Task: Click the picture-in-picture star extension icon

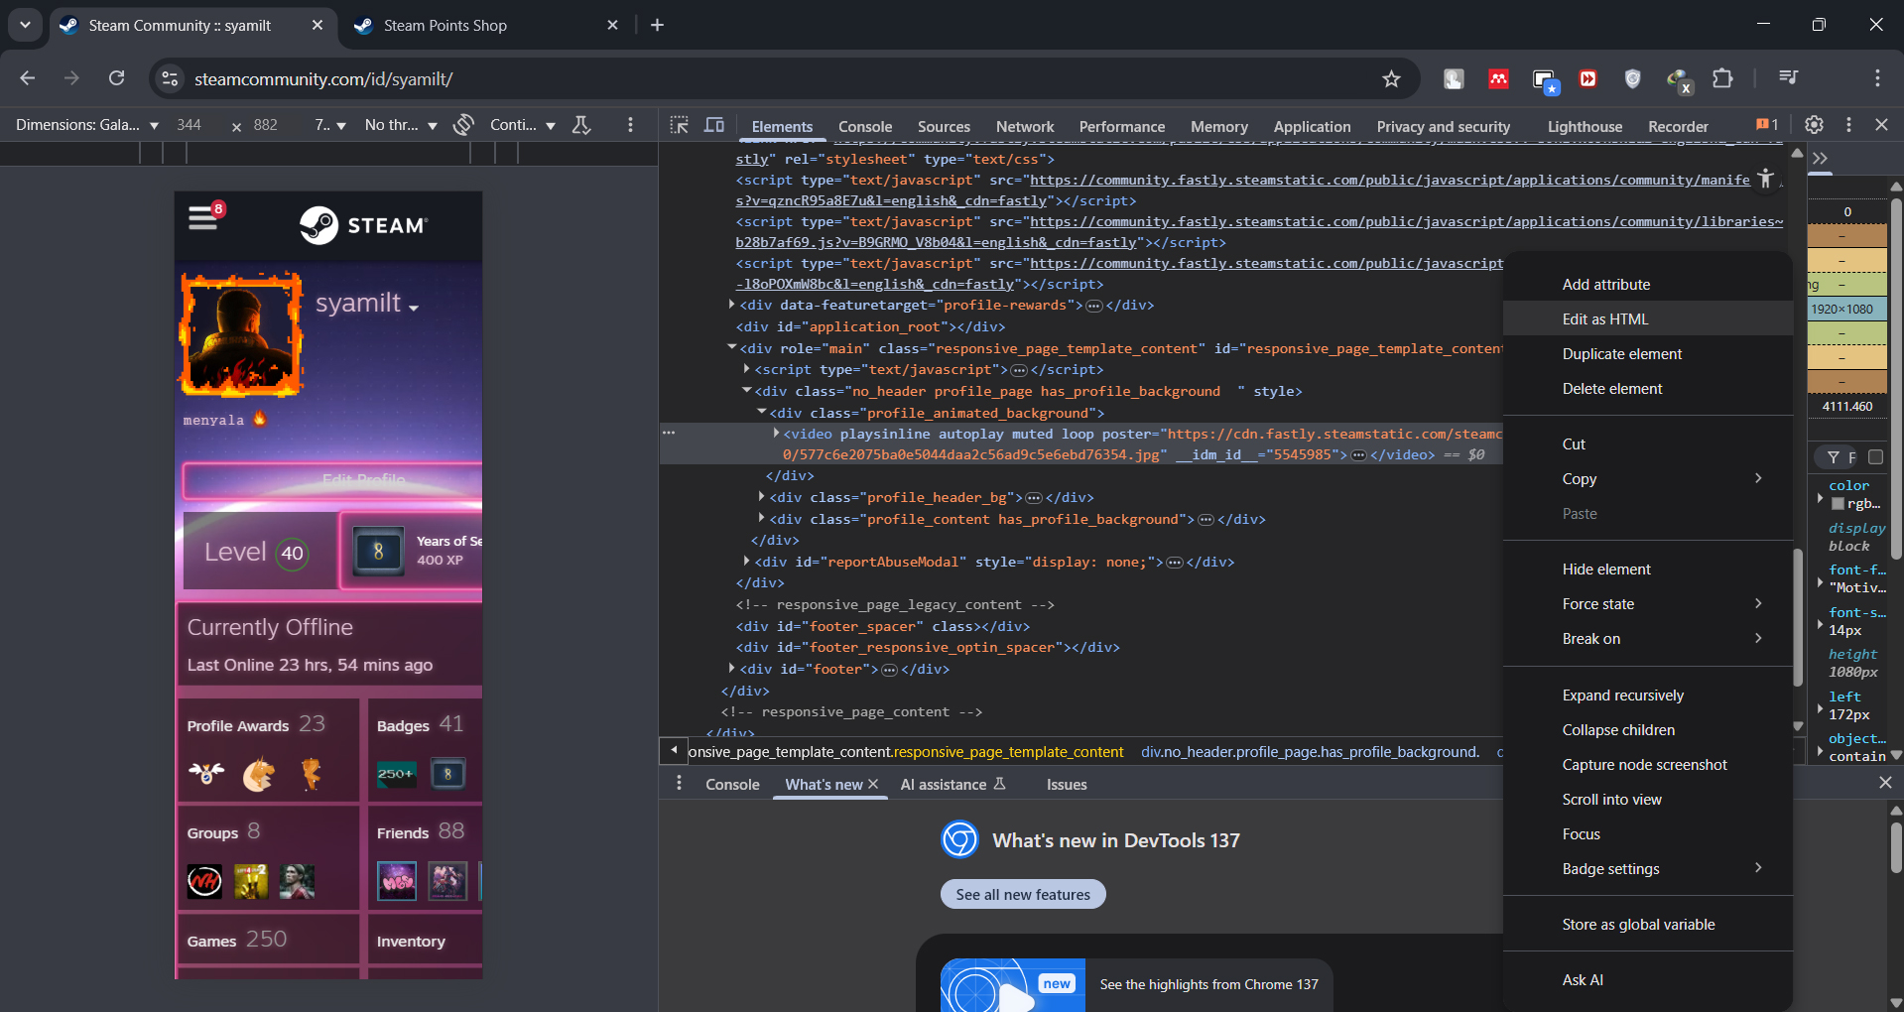Action: 1545,80
